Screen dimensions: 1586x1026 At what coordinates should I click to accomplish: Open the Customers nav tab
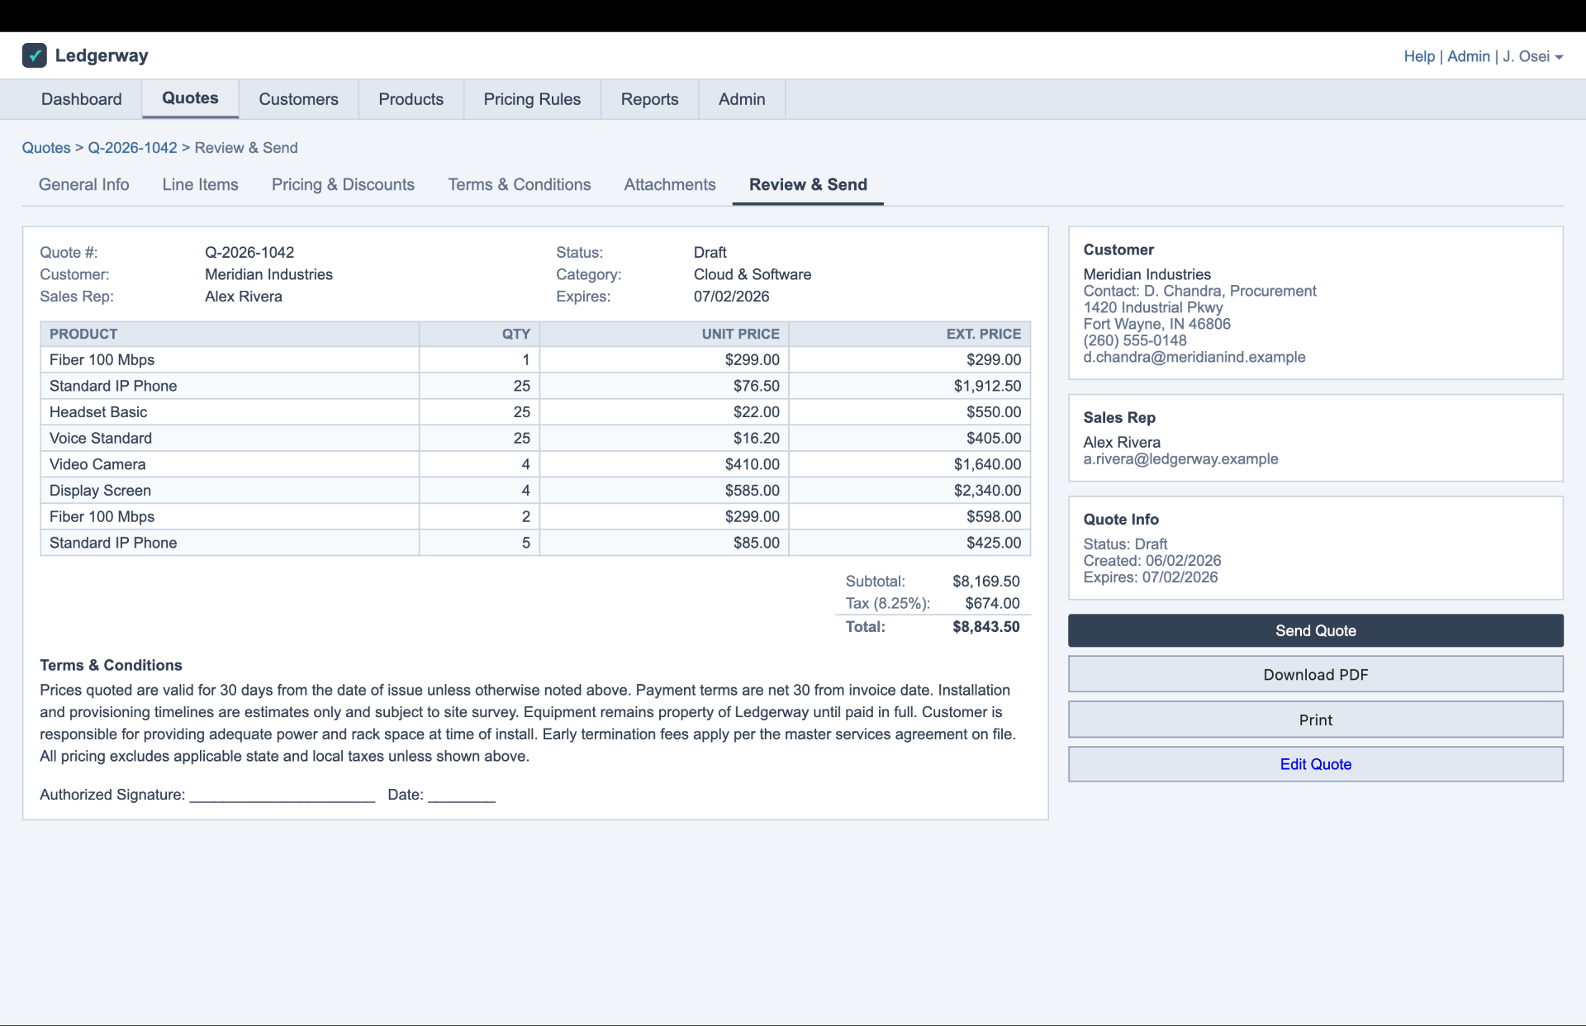pos(298,99)
